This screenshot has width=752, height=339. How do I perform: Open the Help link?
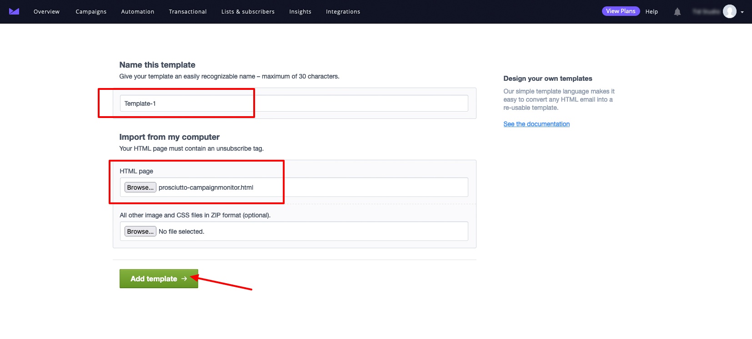[652, 12]
